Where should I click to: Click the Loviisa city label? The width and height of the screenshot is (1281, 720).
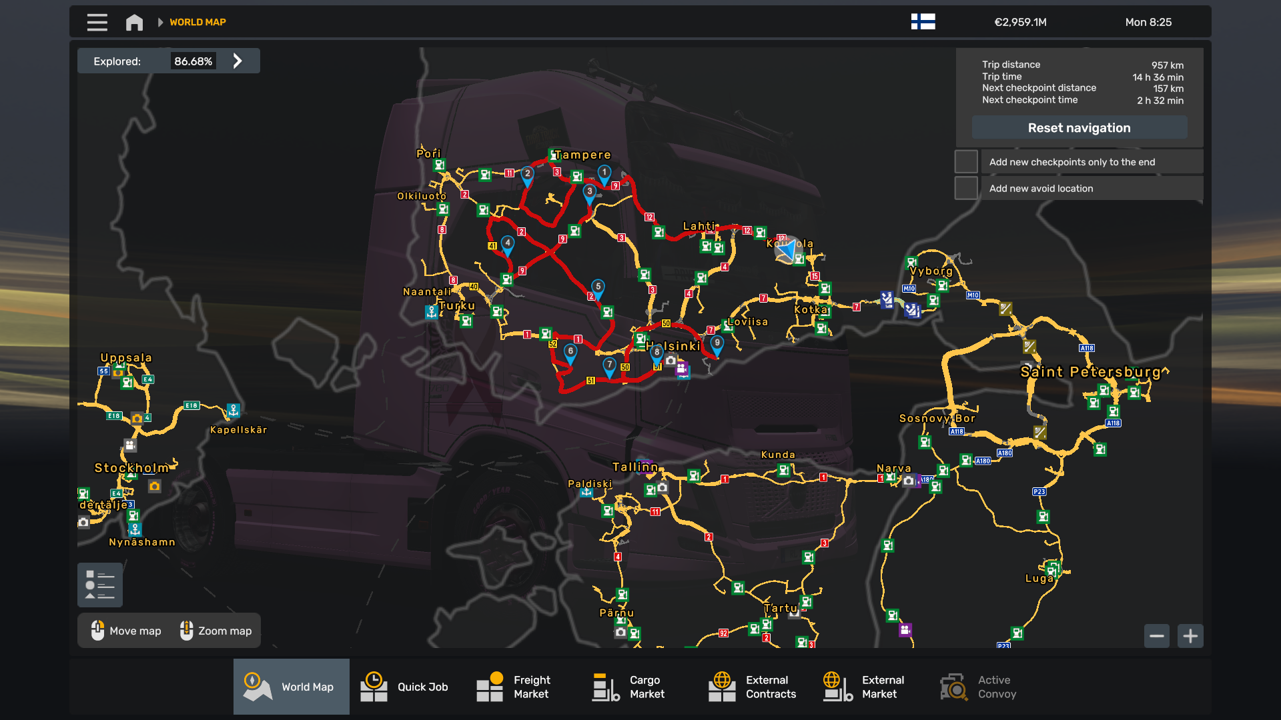pyautogui.click(x=747, y=321)
